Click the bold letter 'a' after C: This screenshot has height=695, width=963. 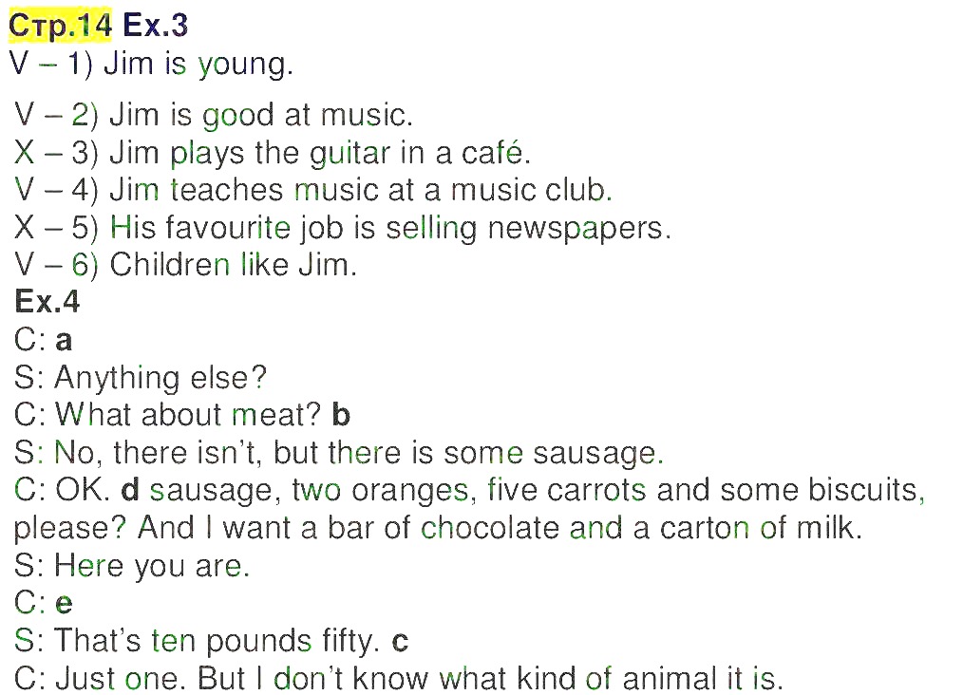[x=64, y=341]
